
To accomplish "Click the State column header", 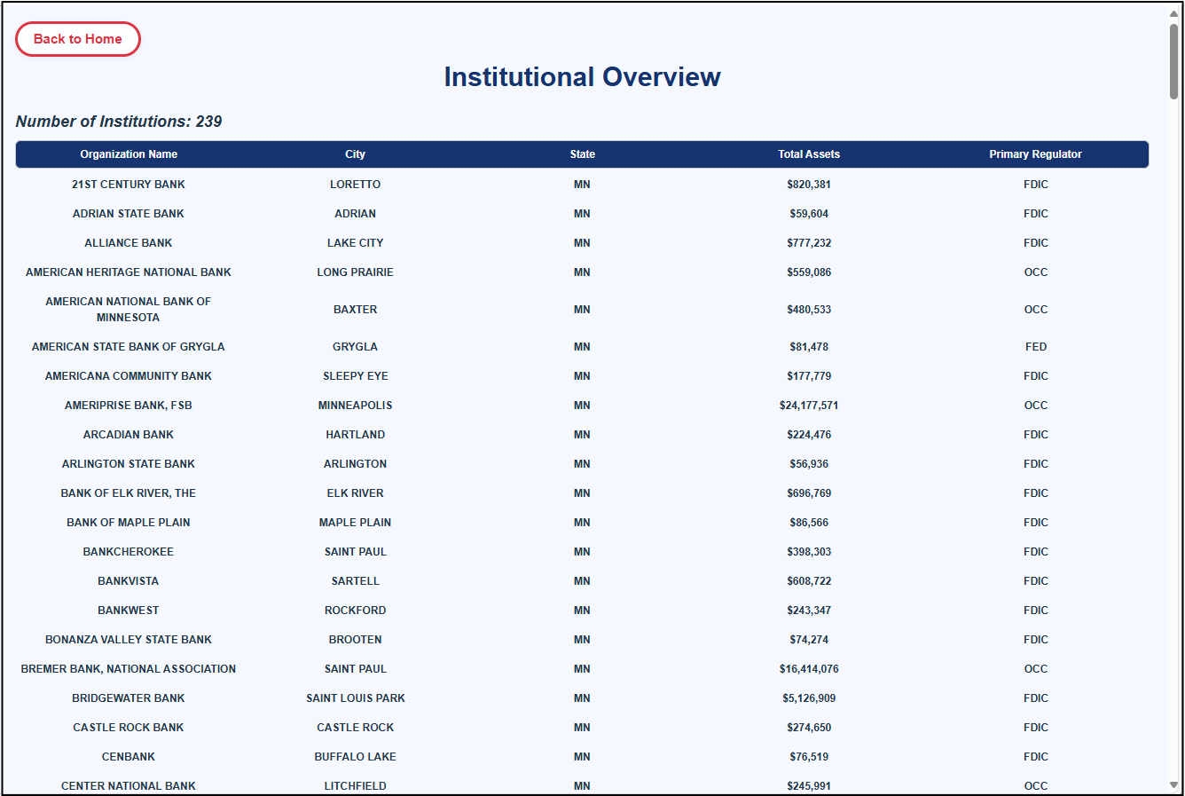I will pos(582,154).
